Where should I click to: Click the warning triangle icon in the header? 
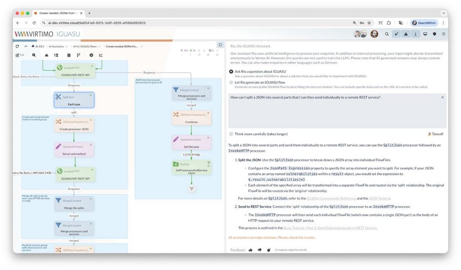(406, 34)
